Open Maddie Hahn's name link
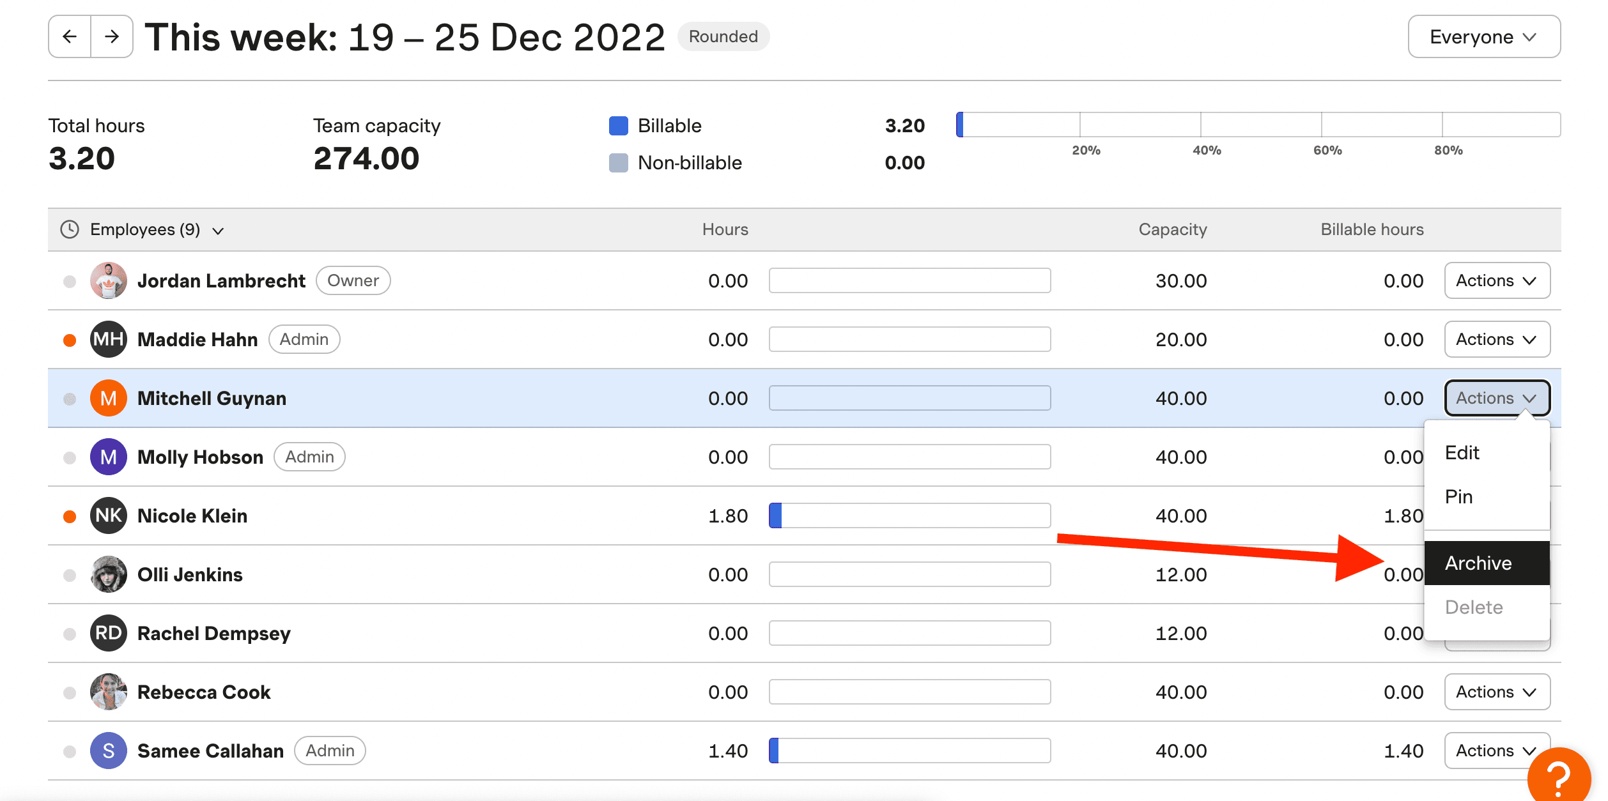The width and height of the screenshot is (1608, 801). point(197,339)
